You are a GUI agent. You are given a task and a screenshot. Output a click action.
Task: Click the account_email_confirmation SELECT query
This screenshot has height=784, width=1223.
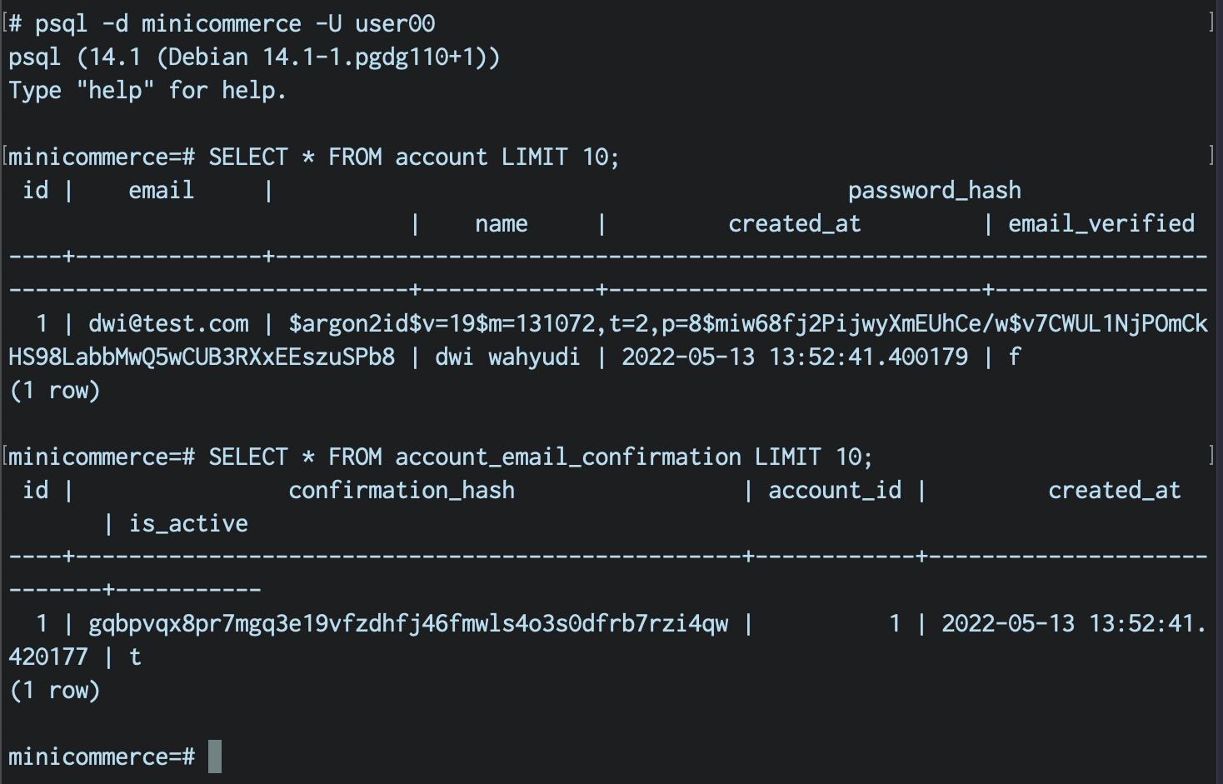coord(540,457)
